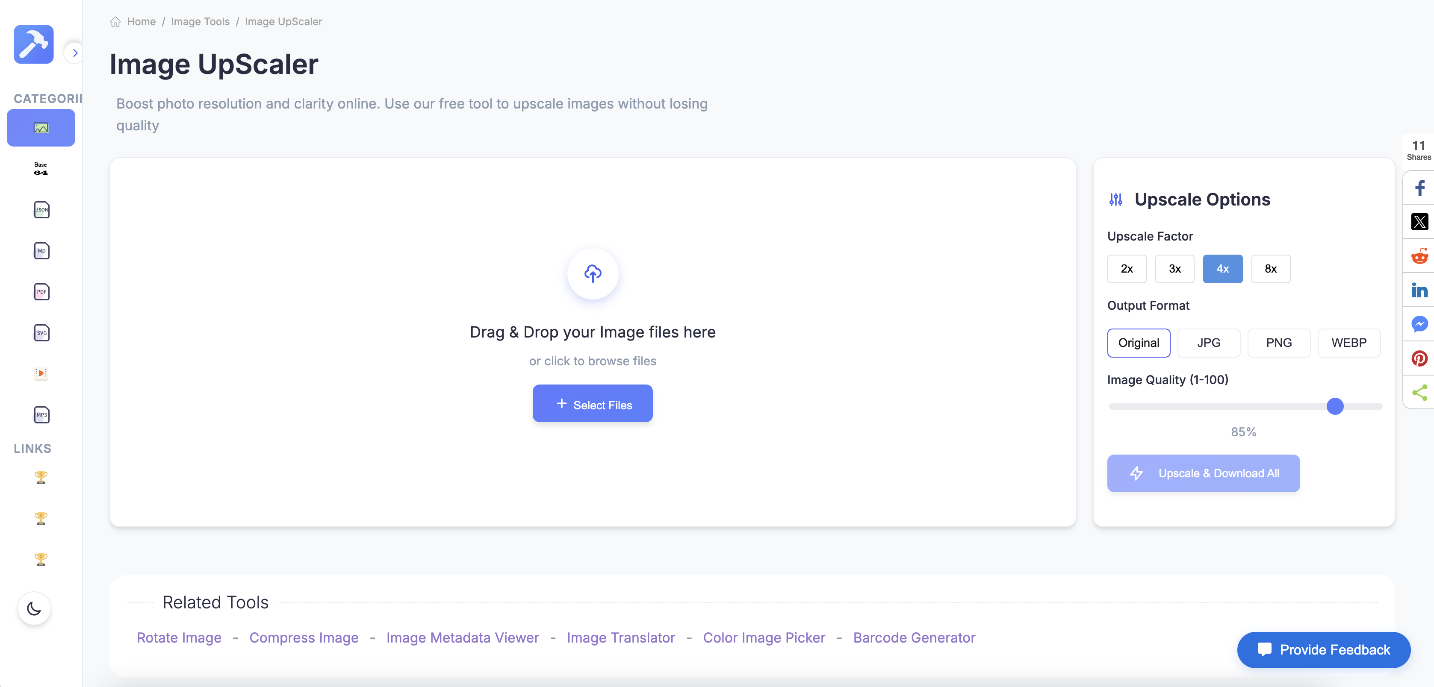Open the Base64 tools category icon
1434x687 pixels.
tap(41, 169)
